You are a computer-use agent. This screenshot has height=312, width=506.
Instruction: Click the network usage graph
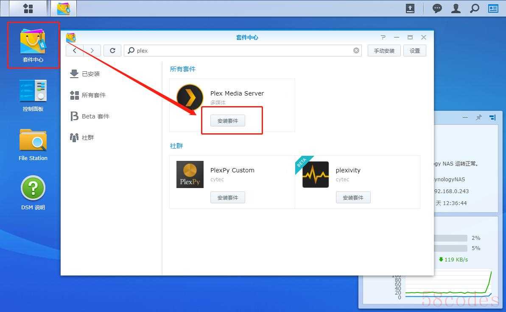click(x=448, y=284)
